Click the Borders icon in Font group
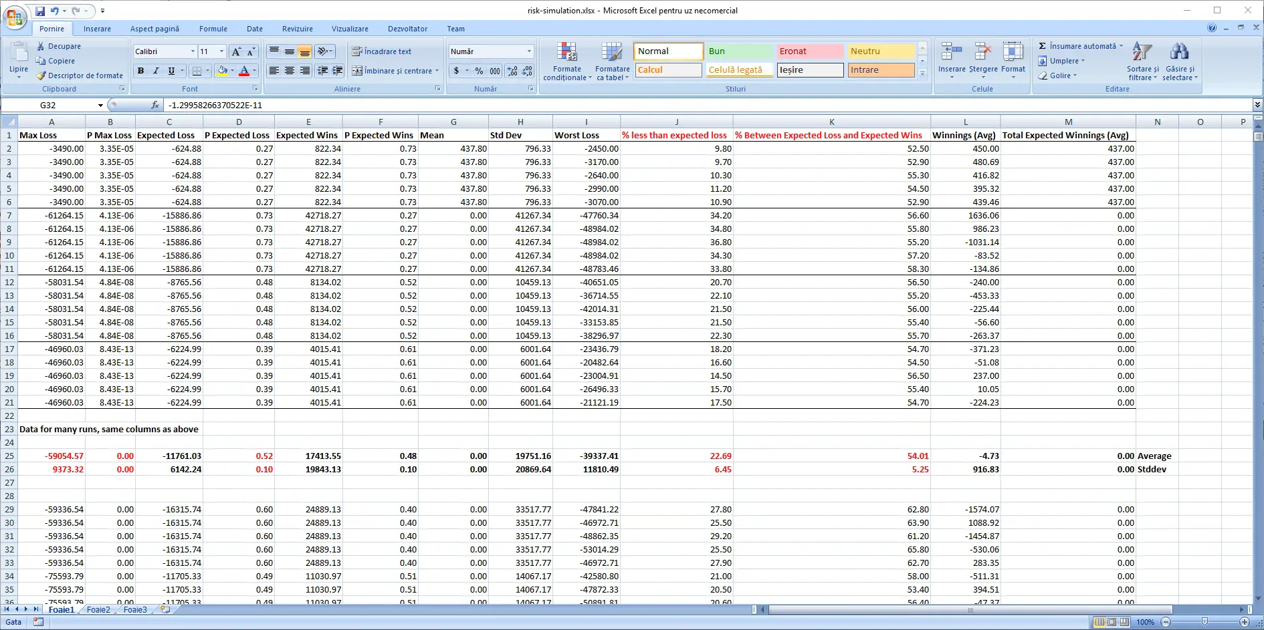This screenshot has height=630, width=1264. pos(197,71)
